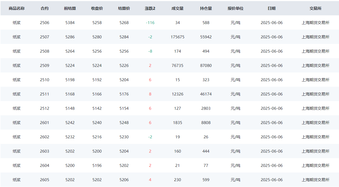The image size is (339, 187).
Task: Click the 商品名称 column header
Action: pos(17,8)
